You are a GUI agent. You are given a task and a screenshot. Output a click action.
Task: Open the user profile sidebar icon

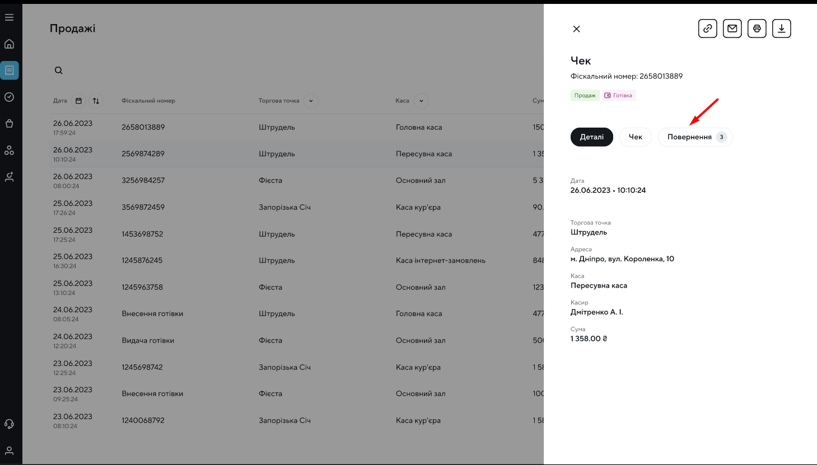coord(10,450)
